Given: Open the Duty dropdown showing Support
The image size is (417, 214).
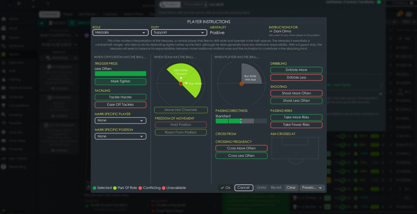Looking at the screenshot, I should click(179, 33).
